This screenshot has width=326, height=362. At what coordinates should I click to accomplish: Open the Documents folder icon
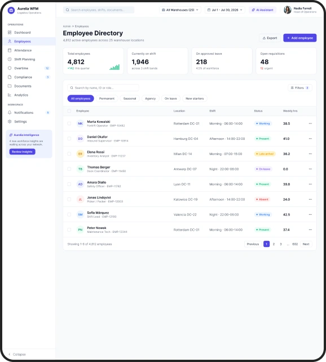(10, 86)
